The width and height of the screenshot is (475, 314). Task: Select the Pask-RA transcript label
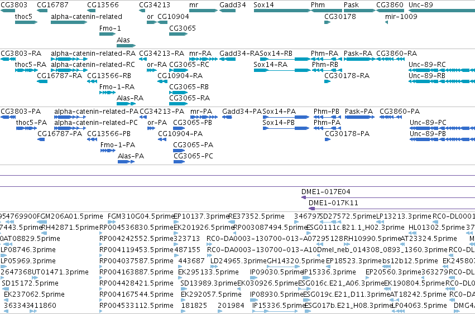coord(358,54)
